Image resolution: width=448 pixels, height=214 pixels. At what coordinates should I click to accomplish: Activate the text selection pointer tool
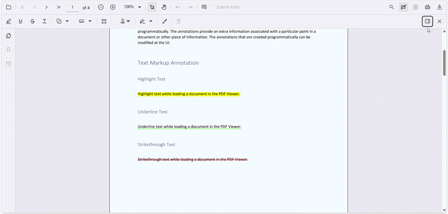[x=152, y=7]
